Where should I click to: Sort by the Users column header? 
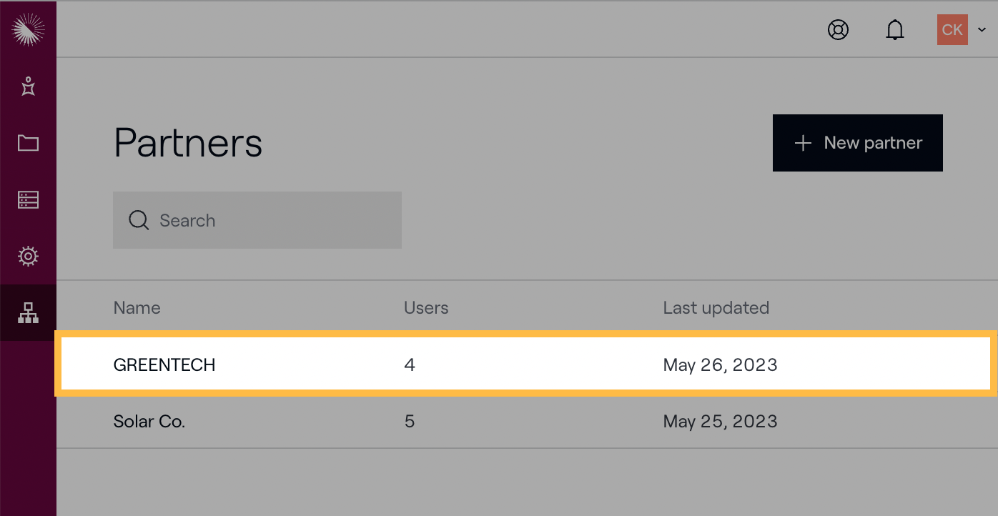pyautogui.click(x=426, y=308)
